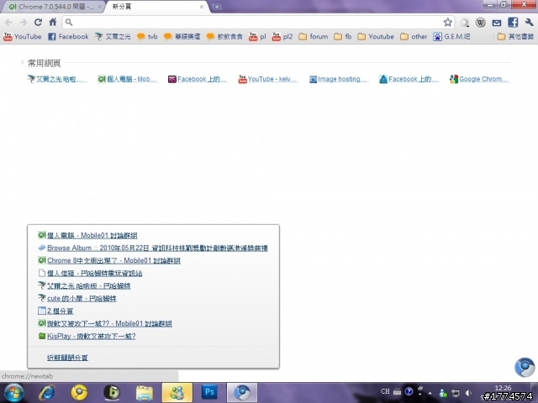Screen dimensions: 538x403
Task: Open yellow Chrome Canary taskbar icon
Action: [x=79, y=393]
